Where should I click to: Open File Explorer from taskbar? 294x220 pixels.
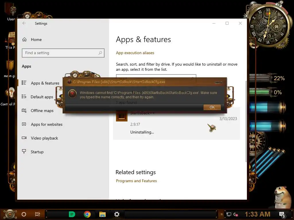(102, 214)
